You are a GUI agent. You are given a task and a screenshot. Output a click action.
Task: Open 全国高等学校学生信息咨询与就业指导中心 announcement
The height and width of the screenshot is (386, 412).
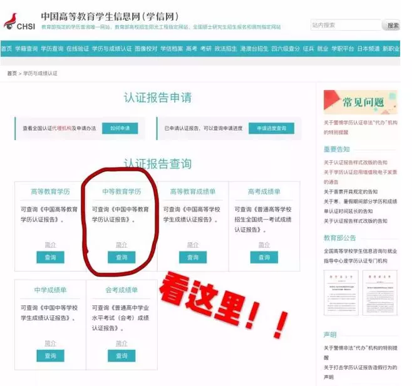click(360, 256)
